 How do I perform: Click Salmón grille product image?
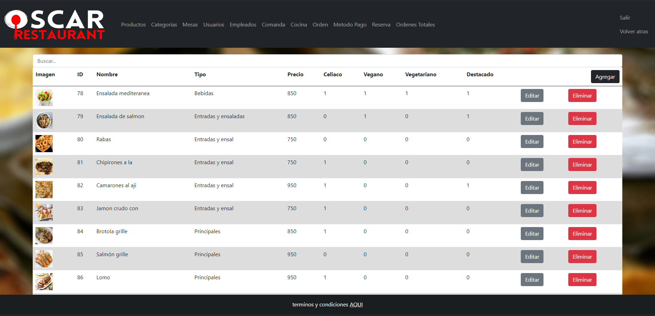[44, 259]
